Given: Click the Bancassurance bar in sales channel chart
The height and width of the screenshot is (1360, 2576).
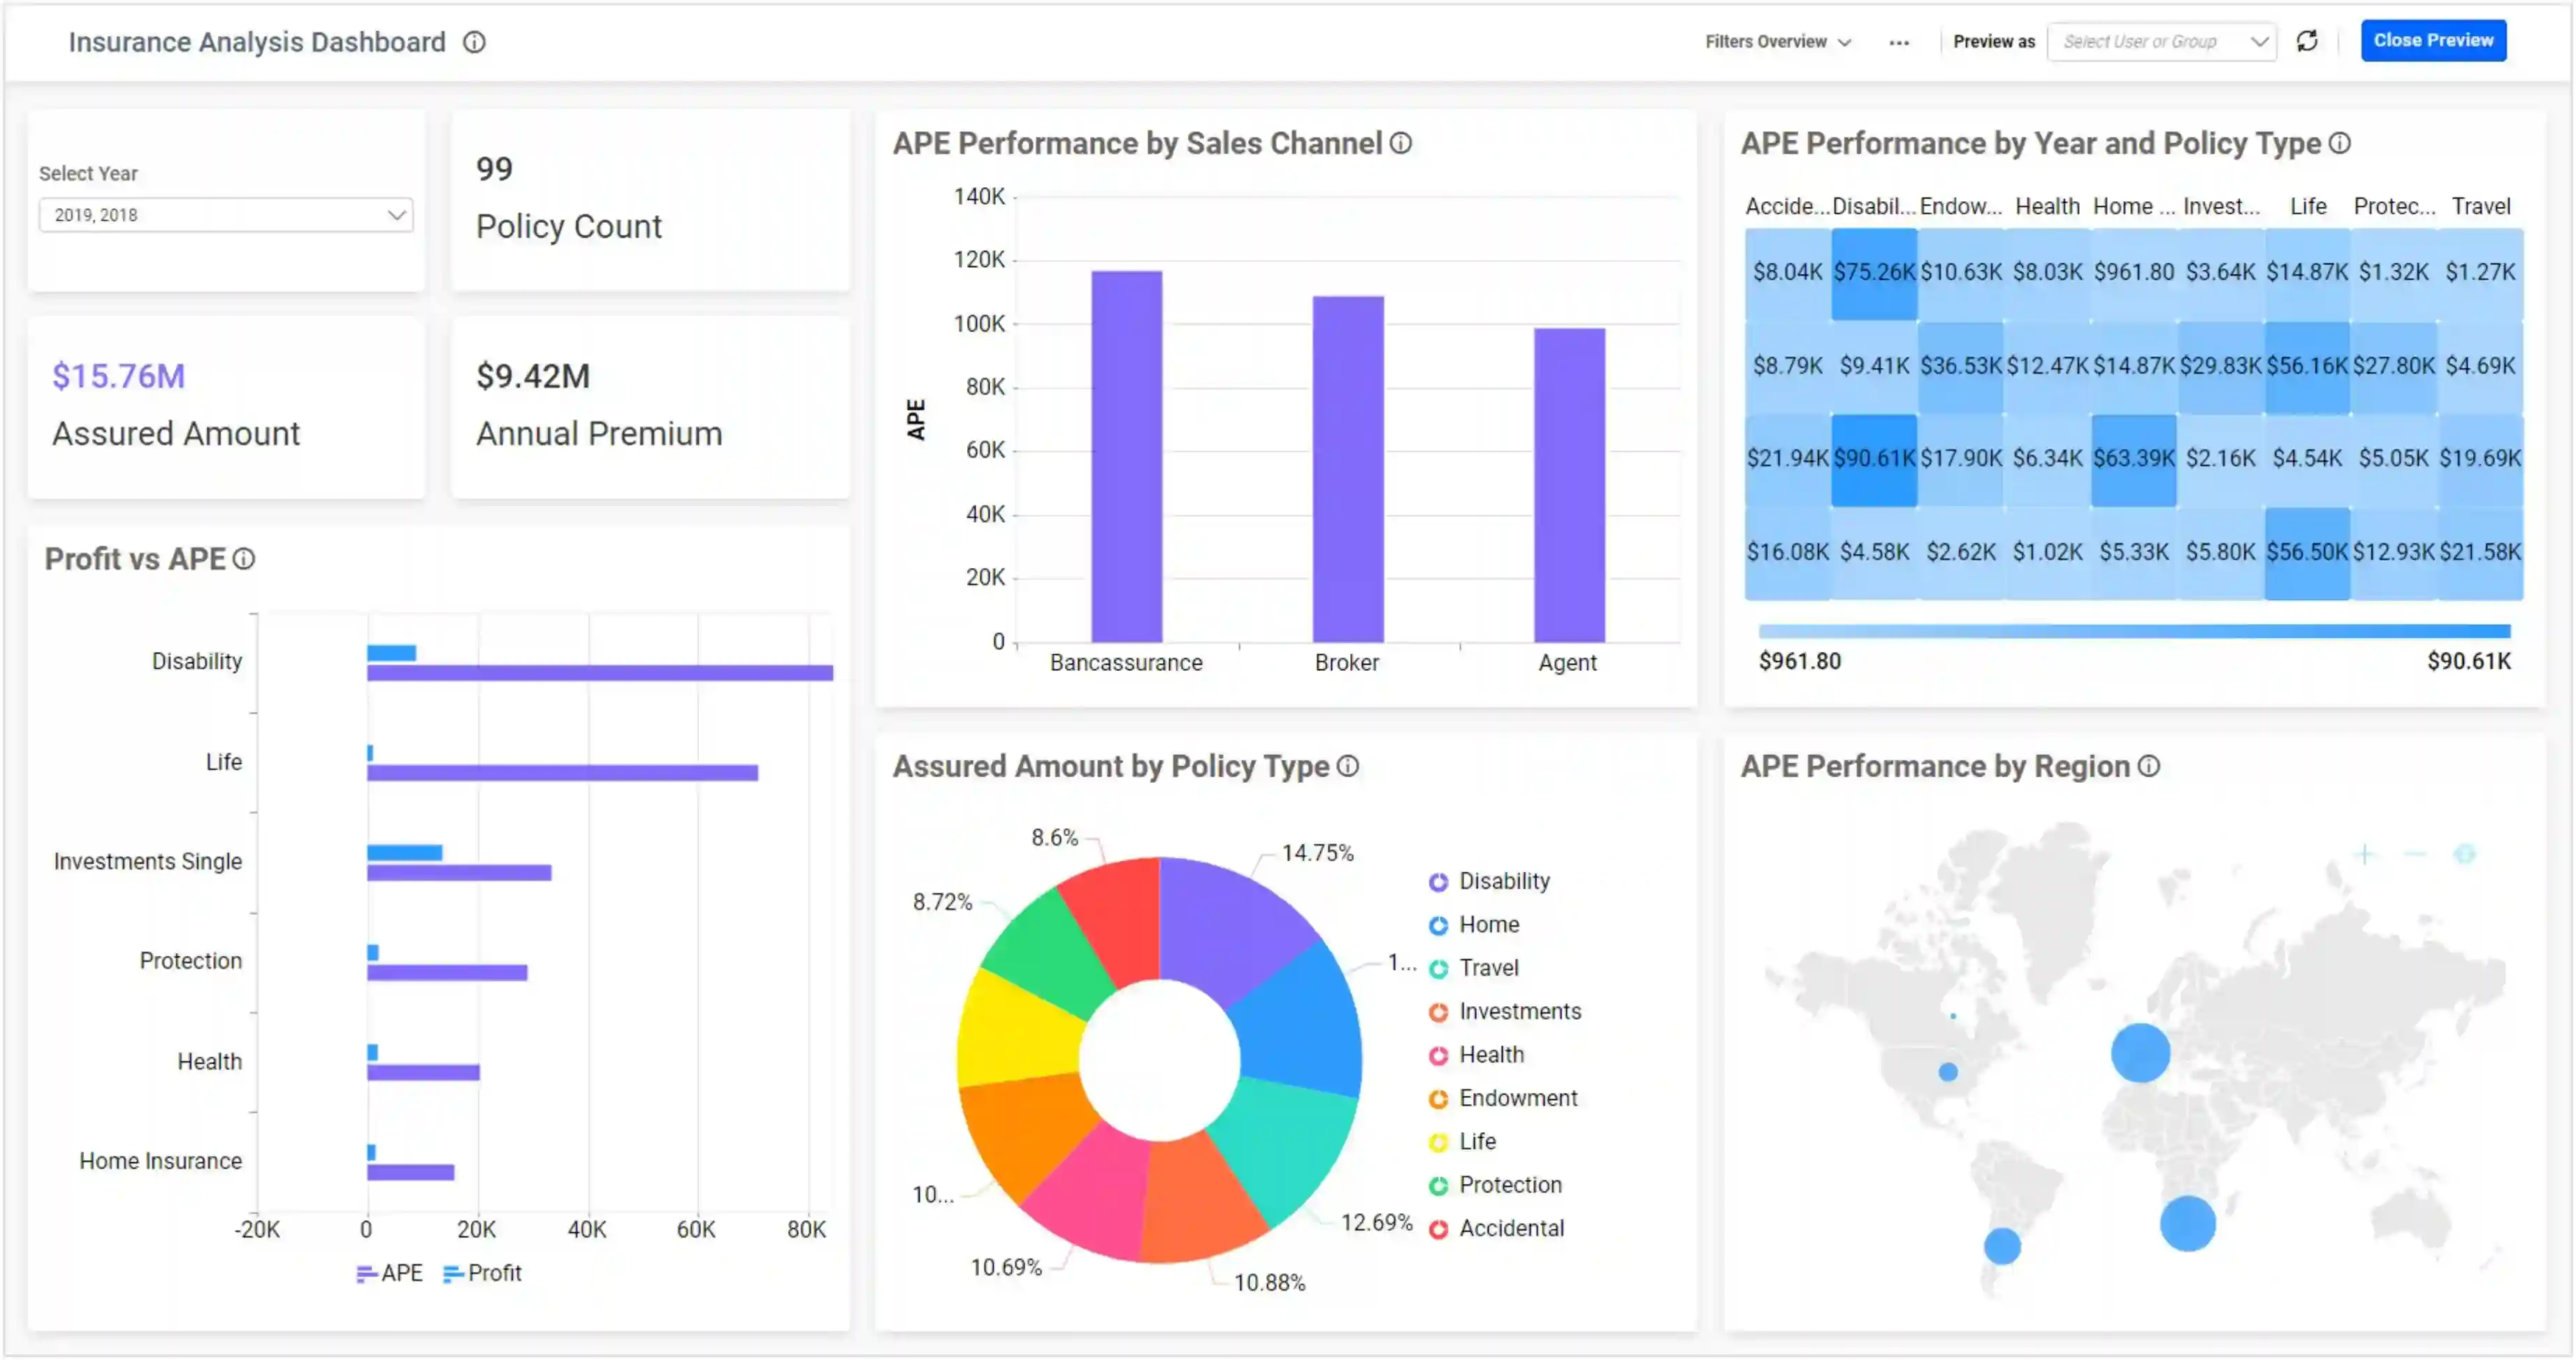Looking at the screenshot, I should click(x=1126, y=456).
